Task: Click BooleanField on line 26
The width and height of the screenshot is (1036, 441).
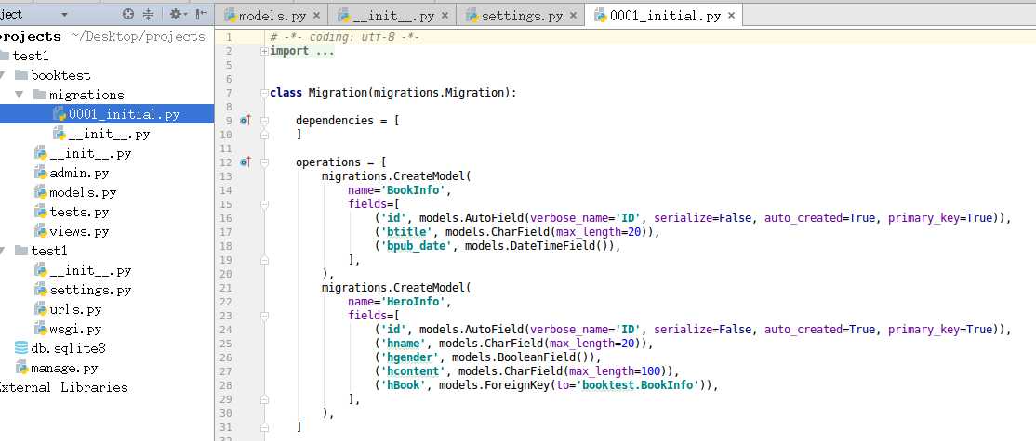Action: pyautogui.click(x=538, y=357)
